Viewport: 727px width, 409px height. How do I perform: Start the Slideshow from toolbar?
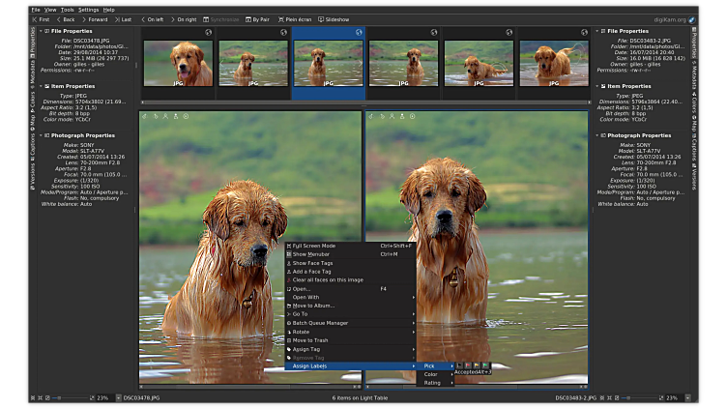(334, 19)
